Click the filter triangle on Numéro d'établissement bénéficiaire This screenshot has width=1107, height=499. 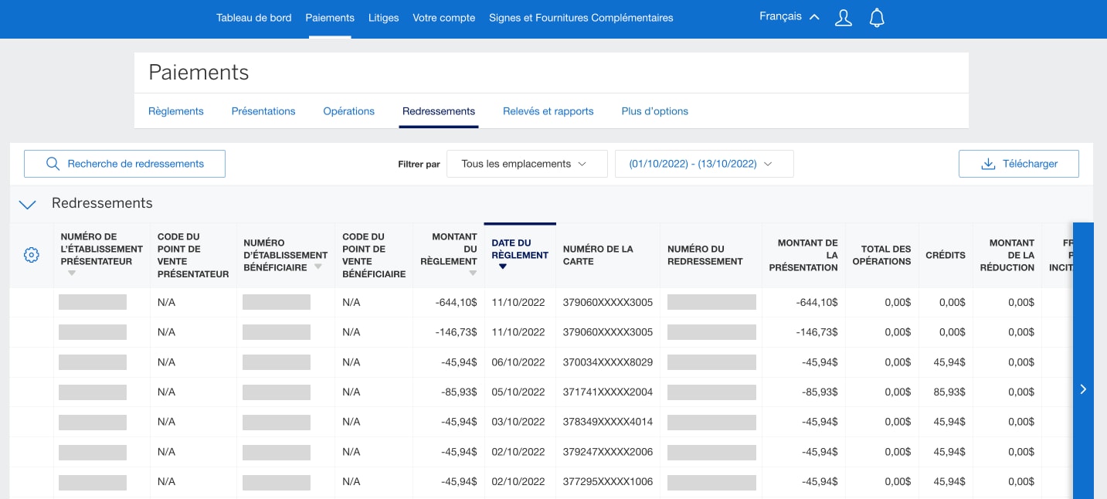[317, 266]
